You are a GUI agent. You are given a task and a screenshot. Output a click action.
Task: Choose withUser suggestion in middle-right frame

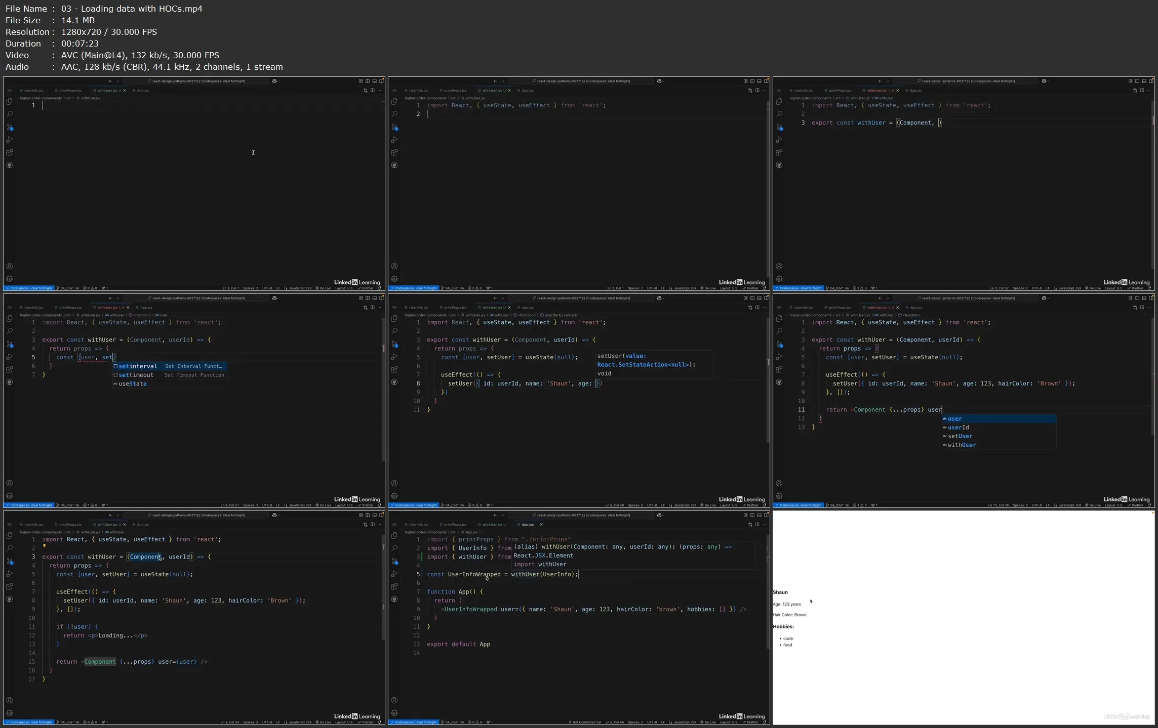click(x=999, y=445)
